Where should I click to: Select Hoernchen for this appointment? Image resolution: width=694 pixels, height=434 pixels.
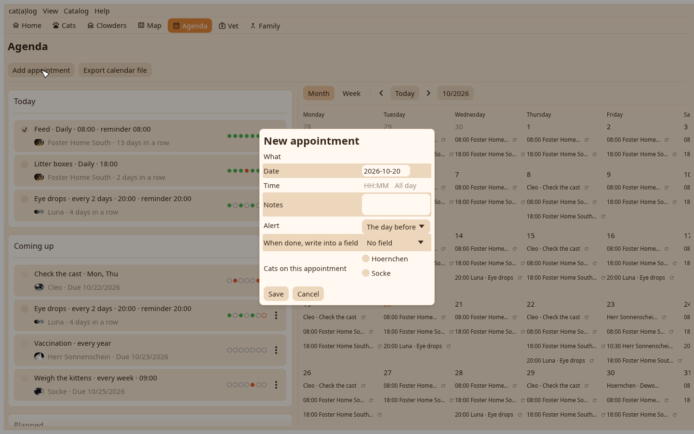tap(366, 258)
